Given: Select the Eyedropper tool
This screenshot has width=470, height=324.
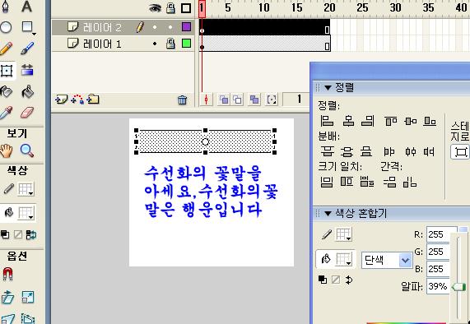Looking at the screenshot, I should [x=6, y=113].
